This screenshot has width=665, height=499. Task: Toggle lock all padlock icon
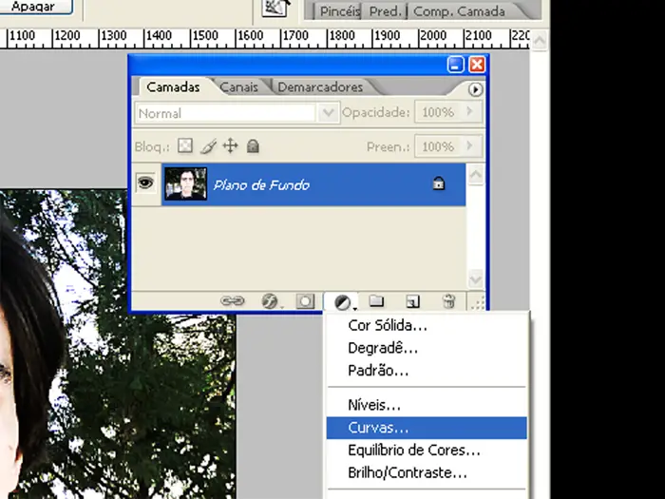253,146
